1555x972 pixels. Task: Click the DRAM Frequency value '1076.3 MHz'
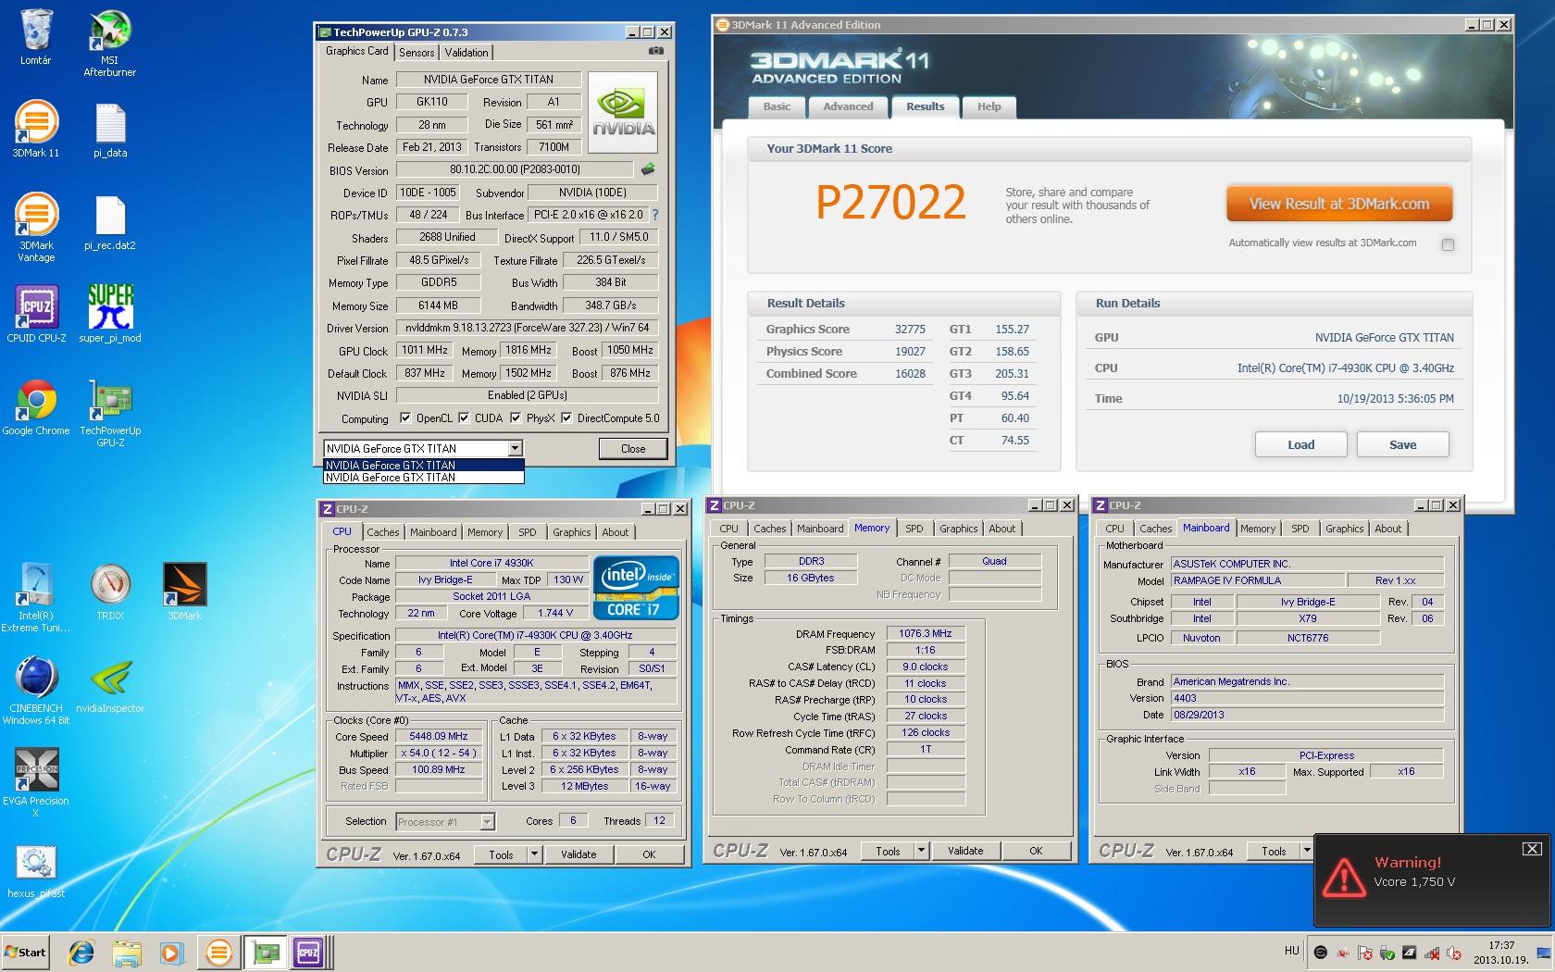926,634
